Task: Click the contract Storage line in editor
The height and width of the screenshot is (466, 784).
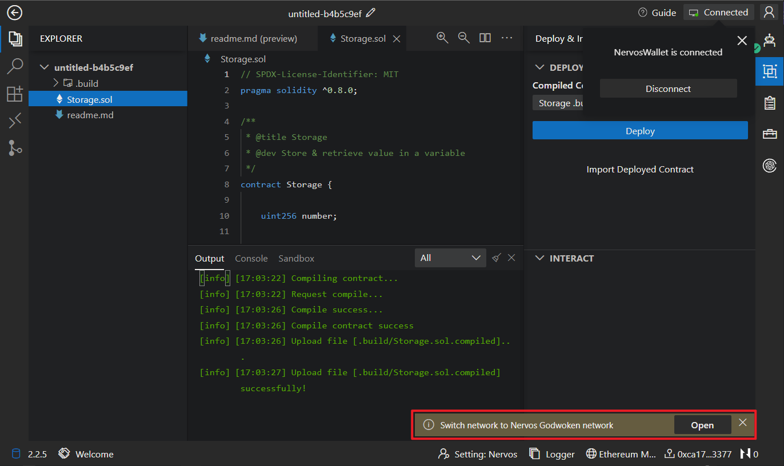Action: pyautogui.click(x=286, y=184)
